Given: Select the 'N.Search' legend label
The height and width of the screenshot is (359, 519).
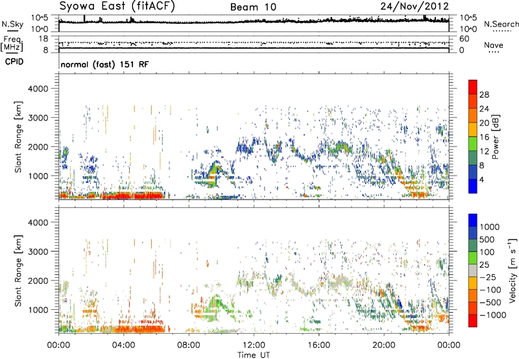Looking at the screenshot, I should pyautogui.click(x=501, y=24).
